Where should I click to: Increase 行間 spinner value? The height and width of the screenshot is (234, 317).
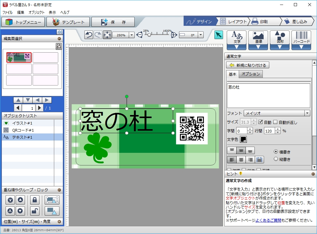[x=278, y=129]
